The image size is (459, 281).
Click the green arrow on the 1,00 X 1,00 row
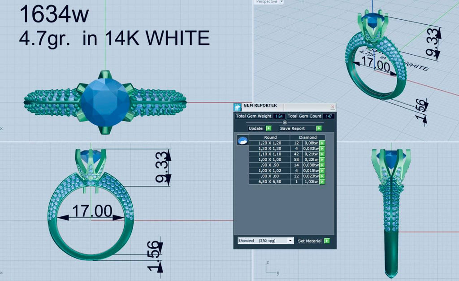tap(322, 159)
